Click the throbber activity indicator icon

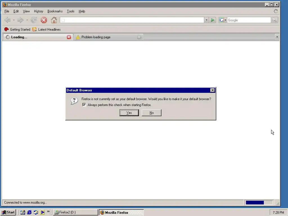point(276,11)
